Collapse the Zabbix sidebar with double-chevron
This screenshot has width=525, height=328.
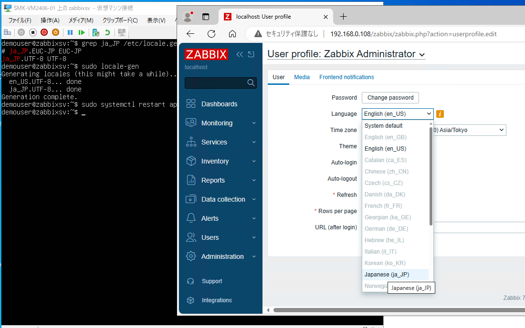coord(240,54)
